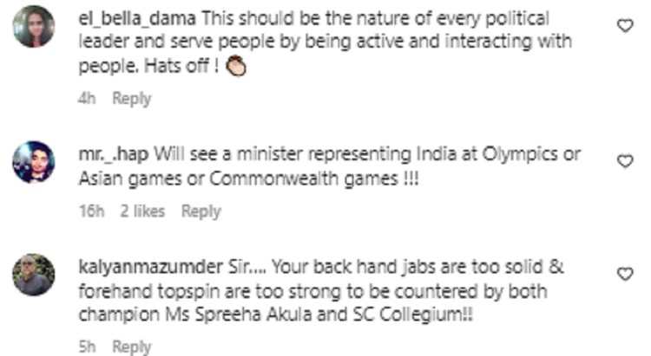Click the 'SC Collegium' comment text
651x356 pixels.
321,291
